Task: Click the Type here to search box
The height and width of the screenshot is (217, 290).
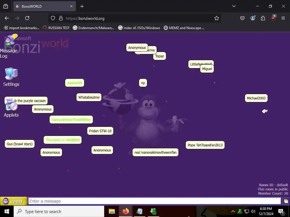Action: [x=59, y=211]
